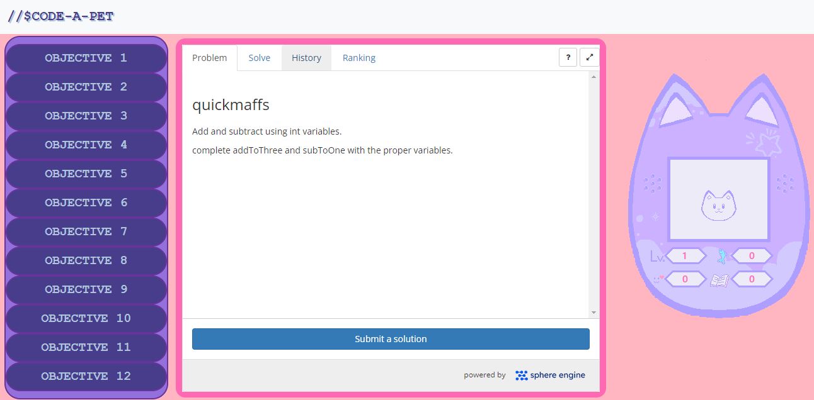
Task: Go to Objective 8
Action: [x=86, y=260]
